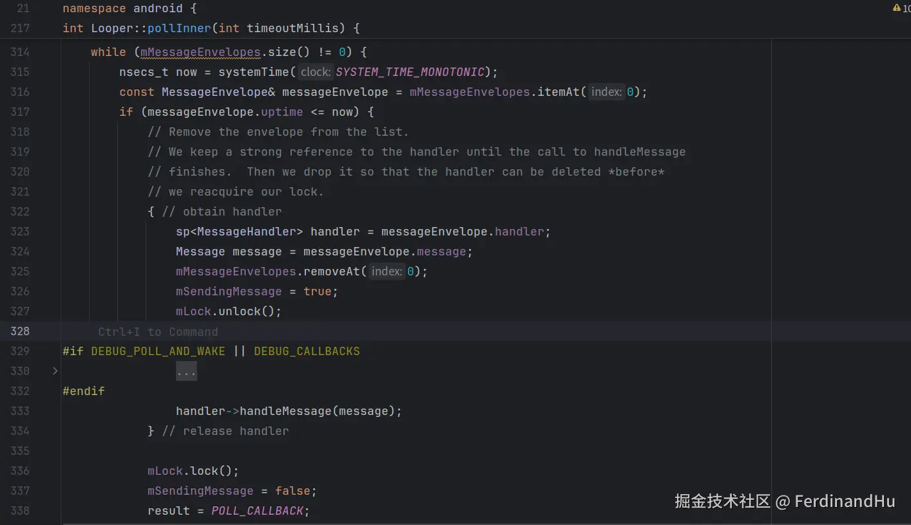Click the 'SYSTEM_TIME_MONOTONIC' constant
911x525 pixels.
click(x=410, y=72)
